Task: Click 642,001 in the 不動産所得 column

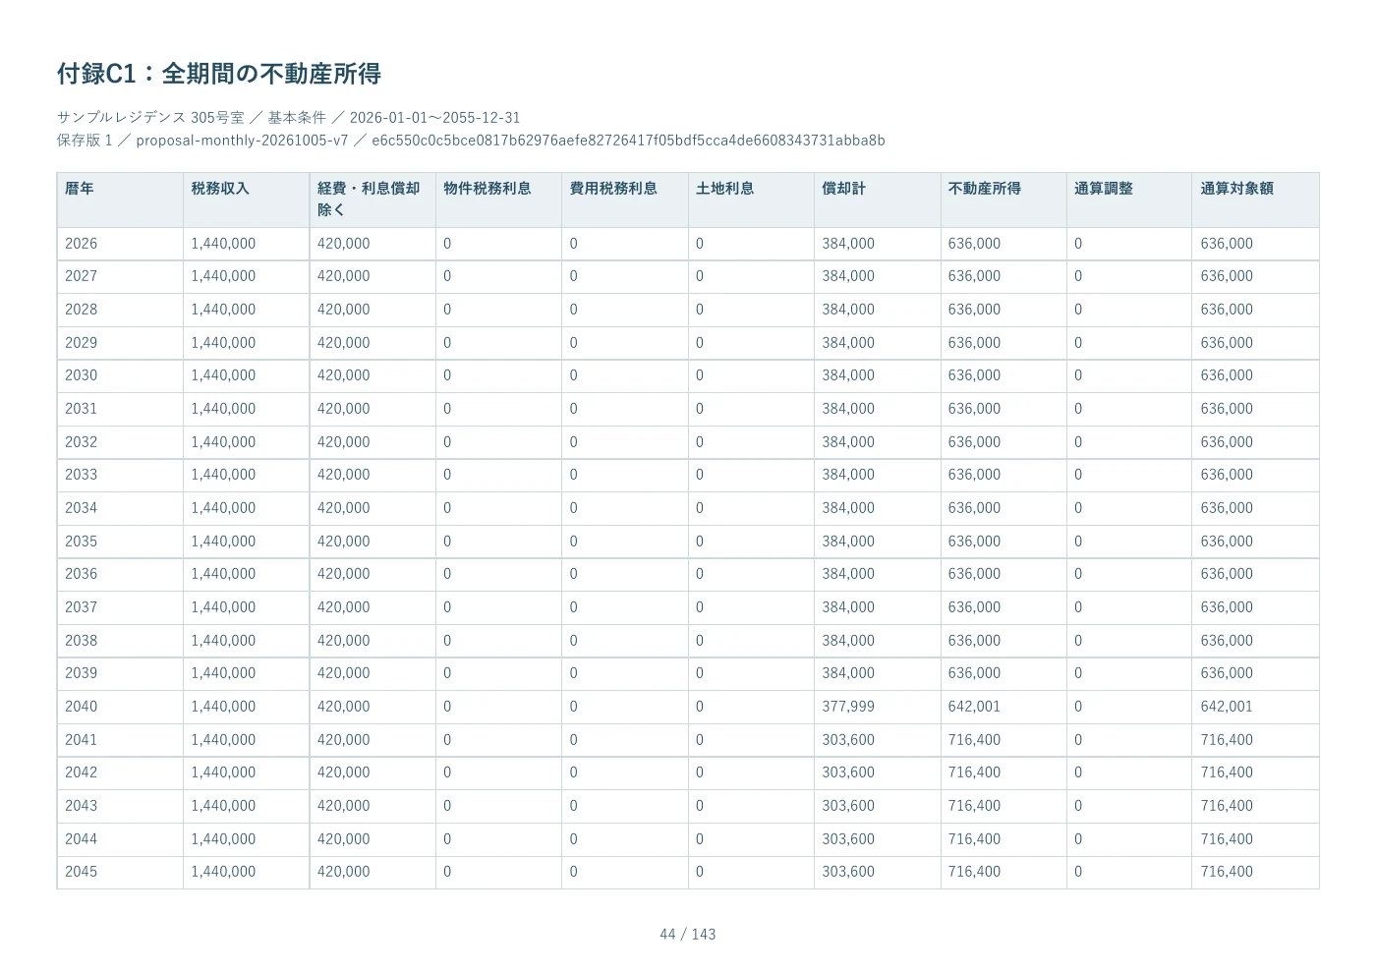Action: [x=1003, y=707]
